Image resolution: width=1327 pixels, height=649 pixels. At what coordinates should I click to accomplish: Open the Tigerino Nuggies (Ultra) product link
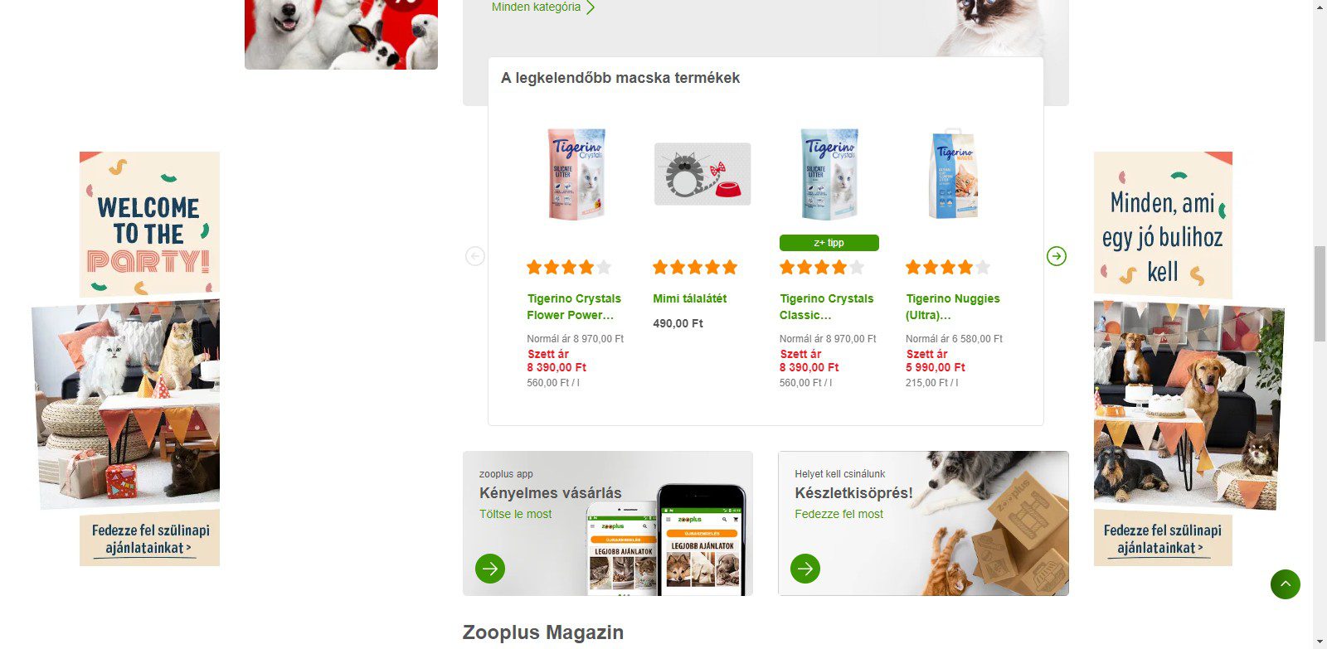pos(953,307)
